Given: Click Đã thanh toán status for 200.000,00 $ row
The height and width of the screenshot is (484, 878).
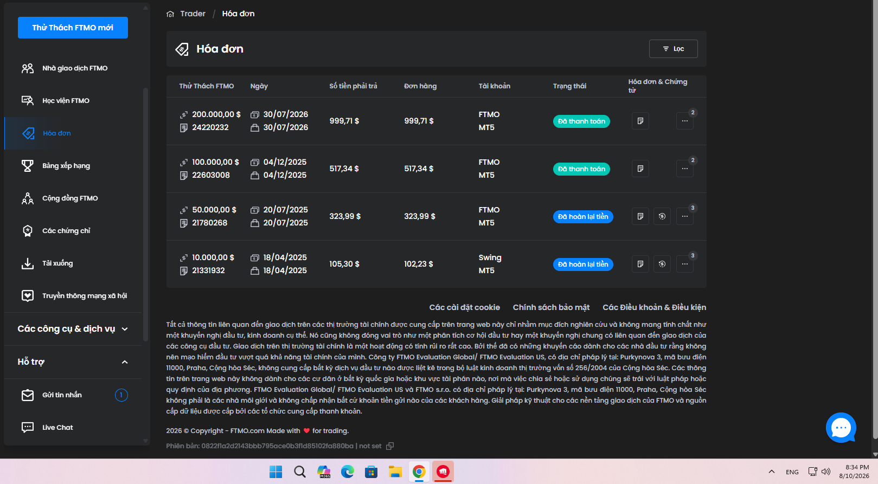Looking at the screenshot, I should 581,121.
